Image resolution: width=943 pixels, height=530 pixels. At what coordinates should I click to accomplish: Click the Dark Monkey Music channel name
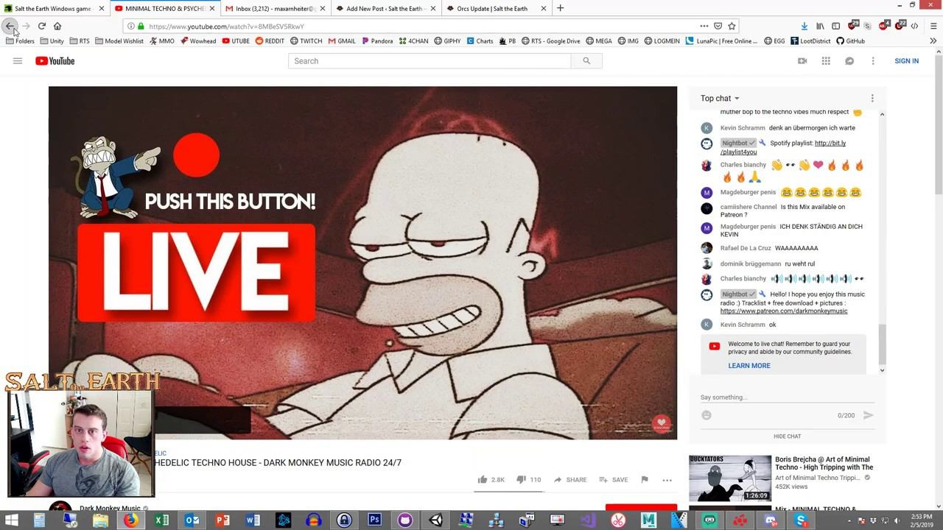(x=110, y=508)
